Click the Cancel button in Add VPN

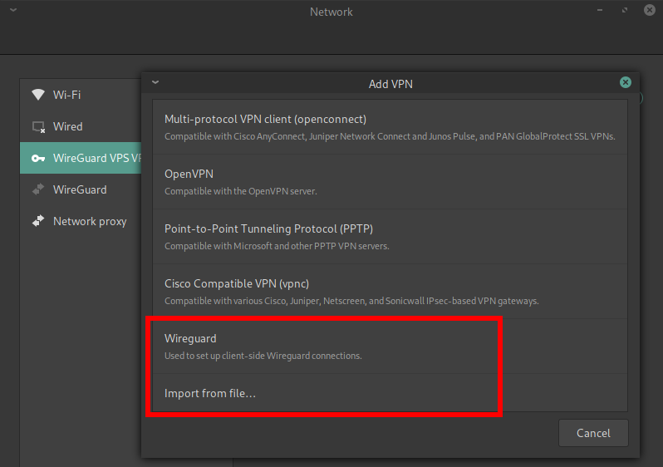pyautogui.click(x=593, y=433)
